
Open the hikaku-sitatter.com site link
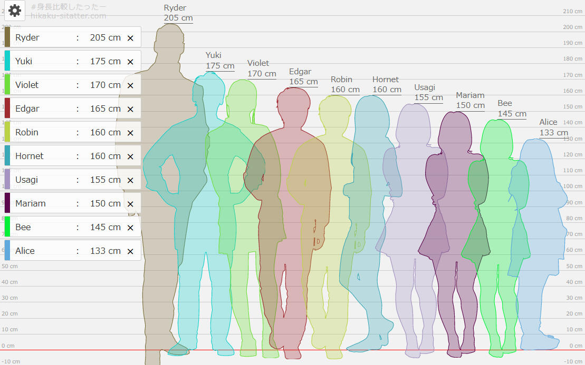(69, 16)
